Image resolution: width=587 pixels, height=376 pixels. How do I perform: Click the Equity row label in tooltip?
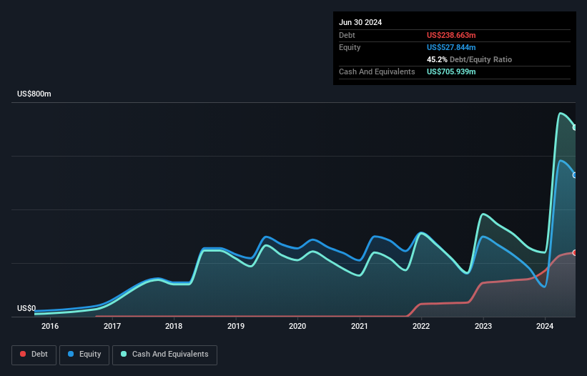[350, 47]
